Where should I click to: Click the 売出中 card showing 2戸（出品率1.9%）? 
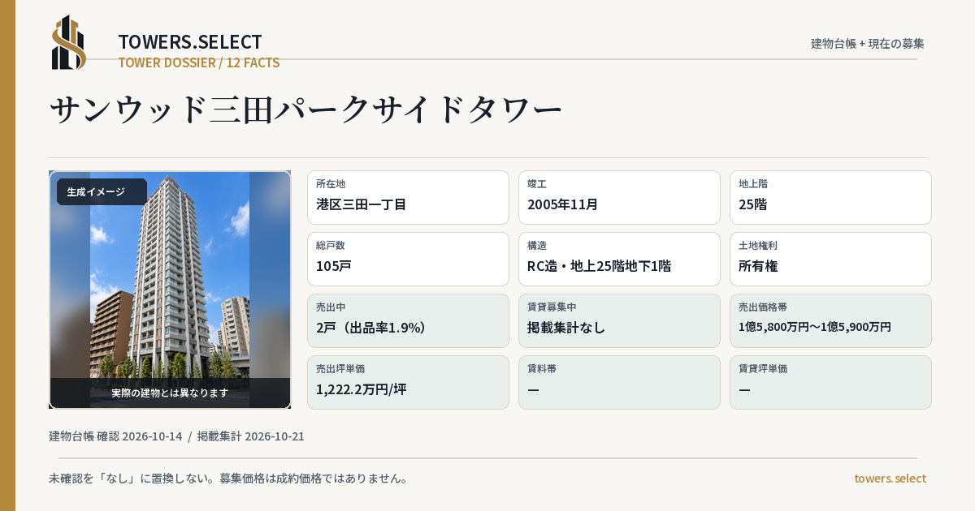(408, 320)
